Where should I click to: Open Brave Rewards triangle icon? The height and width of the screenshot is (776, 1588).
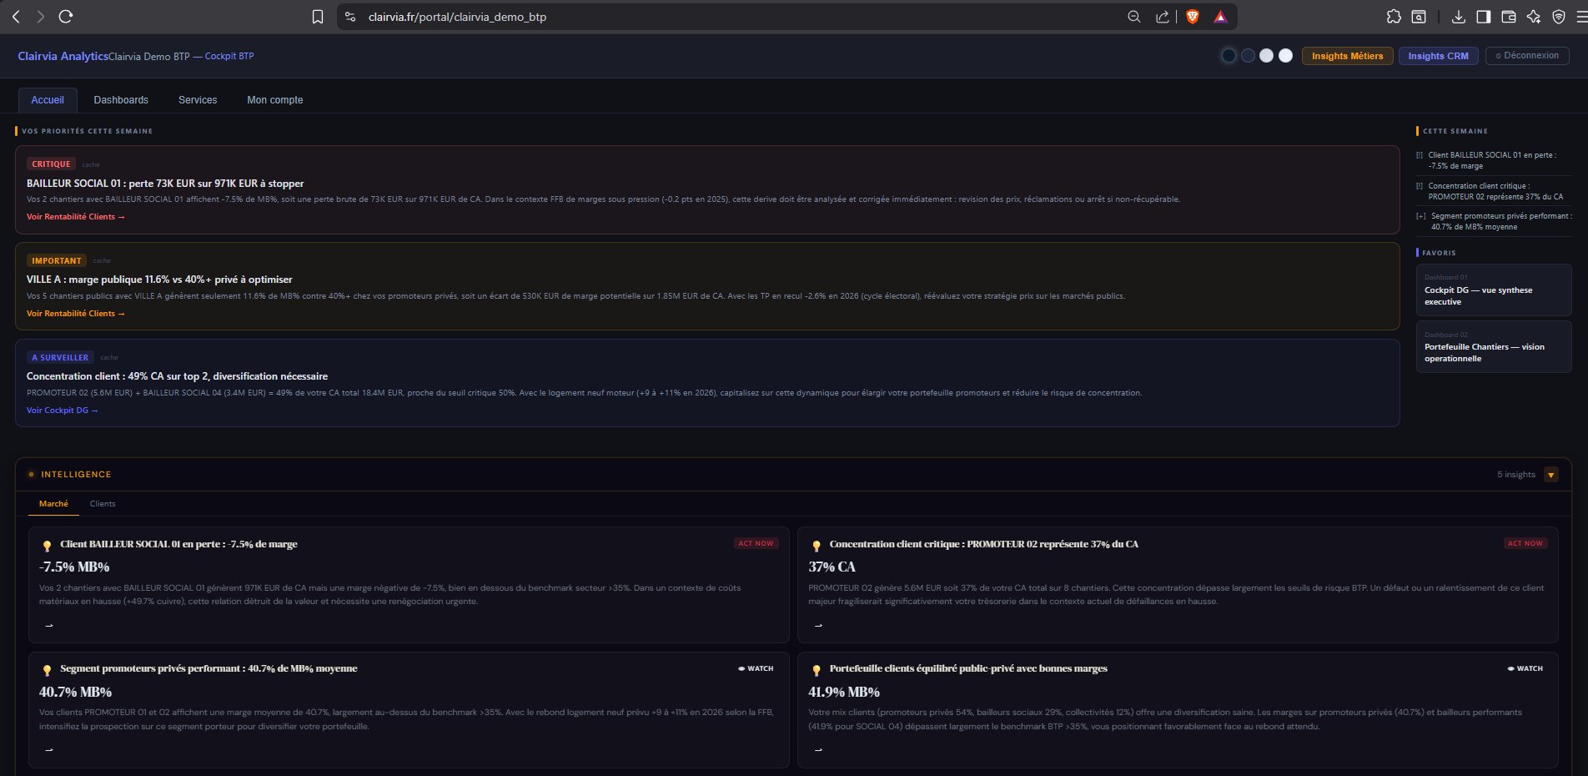pyautogui.click(x=1220, y=17)
